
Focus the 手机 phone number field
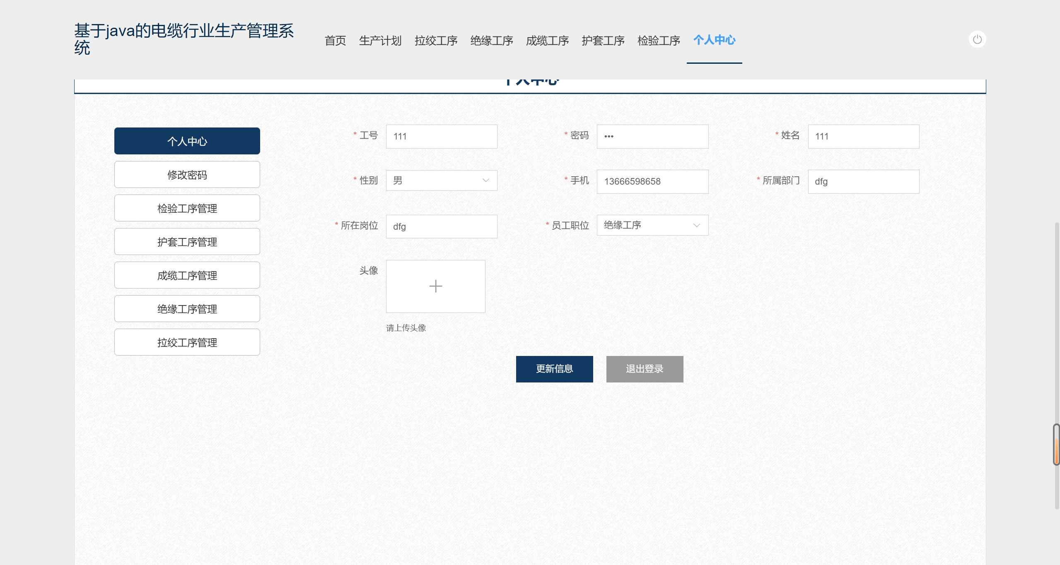tap(652, 182)
